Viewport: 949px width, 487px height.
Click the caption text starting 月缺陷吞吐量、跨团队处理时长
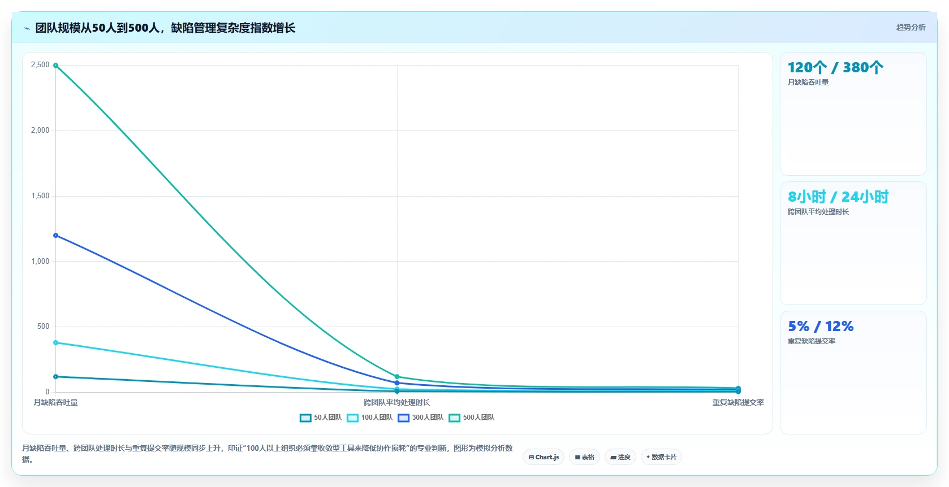[268, 454]
